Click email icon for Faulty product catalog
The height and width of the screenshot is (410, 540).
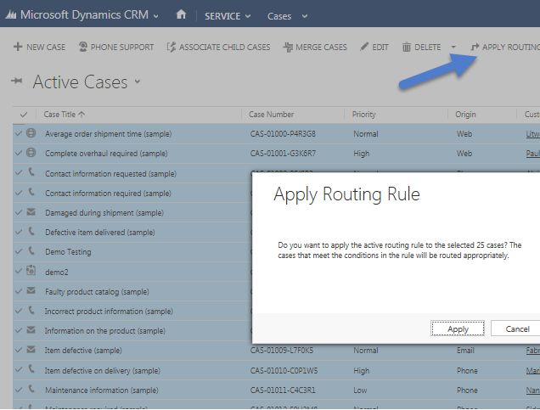point(31,290)
